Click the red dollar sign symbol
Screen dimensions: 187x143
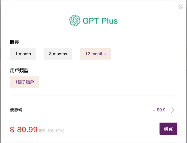12,130
